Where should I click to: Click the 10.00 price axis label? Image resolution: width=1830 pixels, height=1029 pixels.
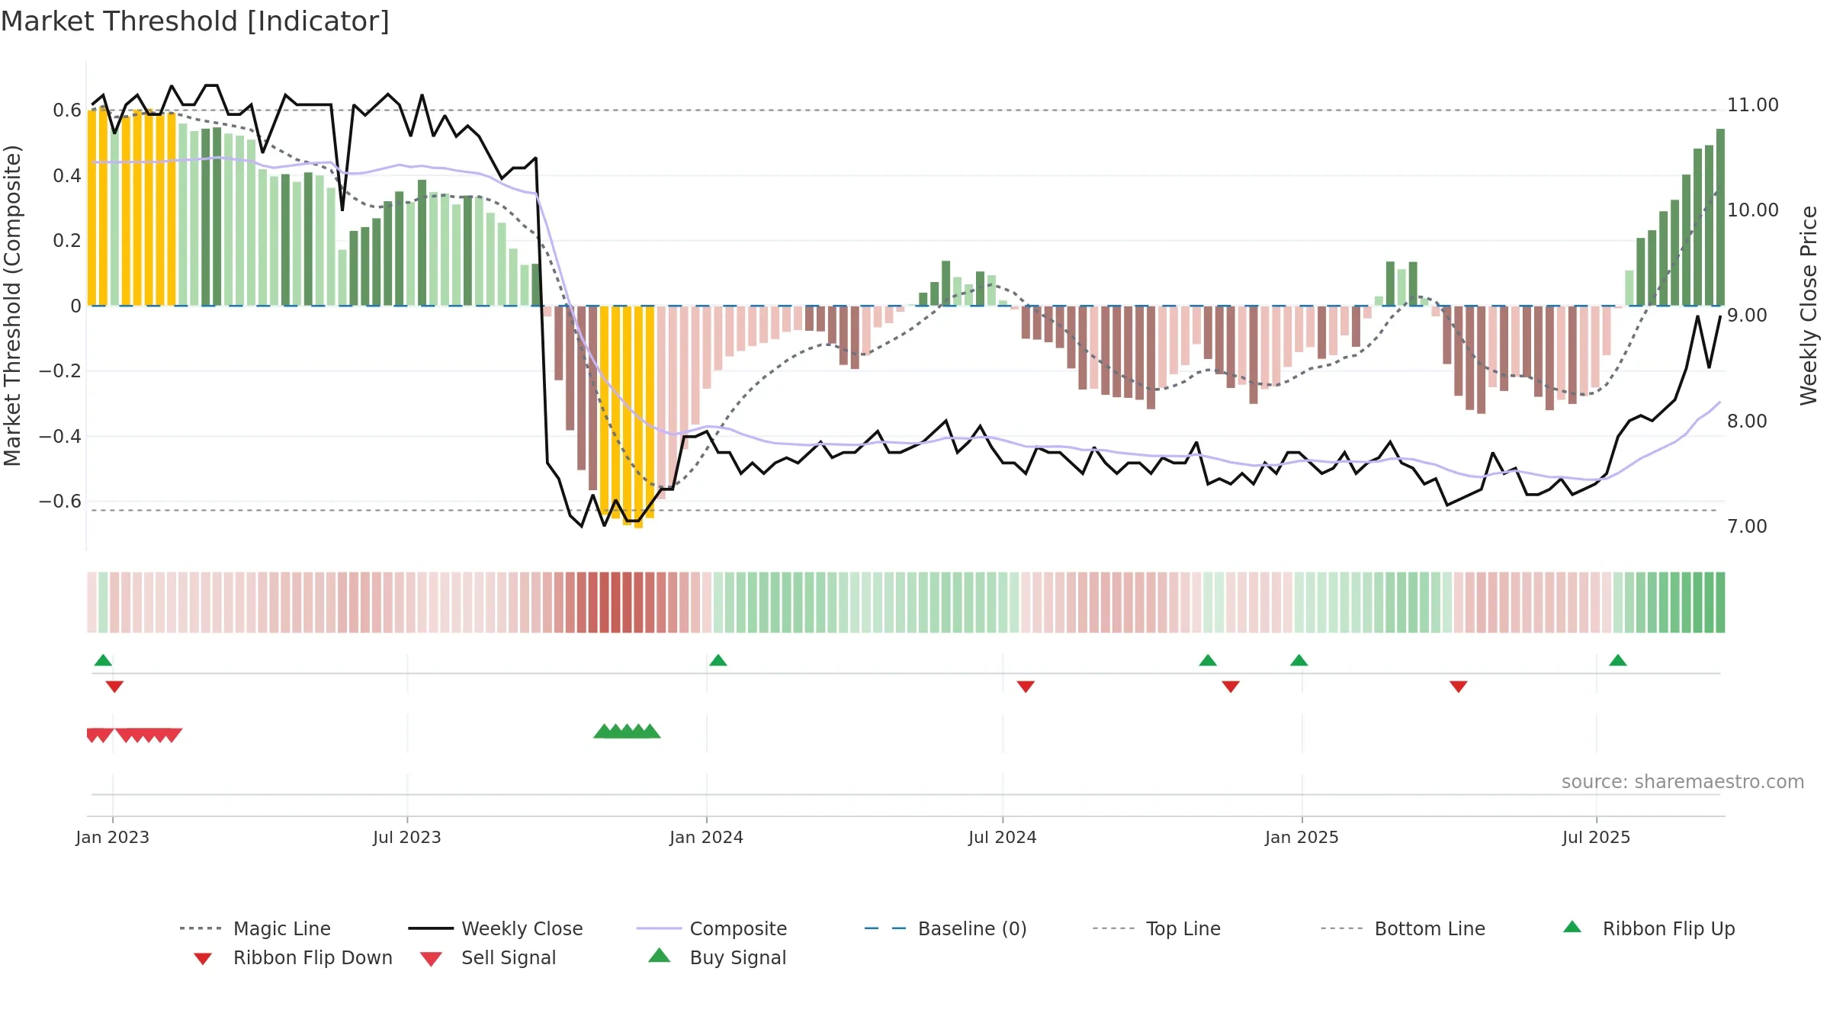pyautogui.click(x=1753, y=210)
